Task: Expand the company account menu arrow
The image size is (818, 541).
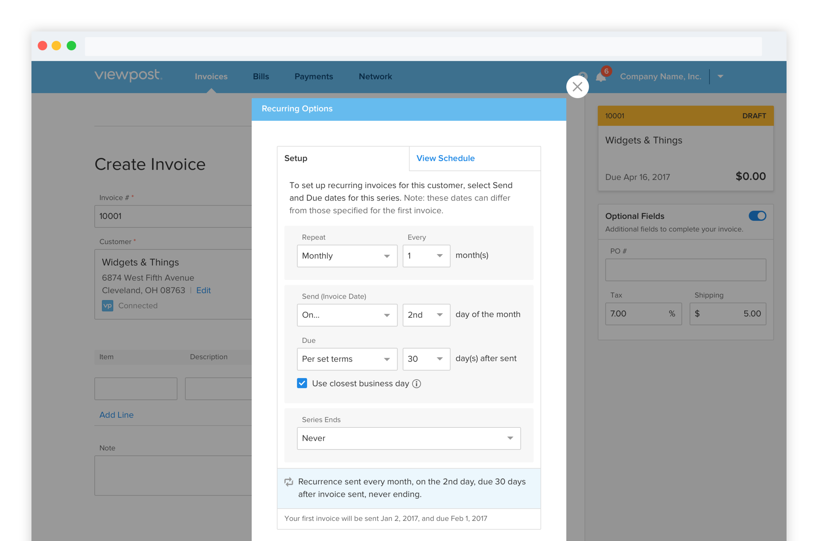Action: [720, 76]
